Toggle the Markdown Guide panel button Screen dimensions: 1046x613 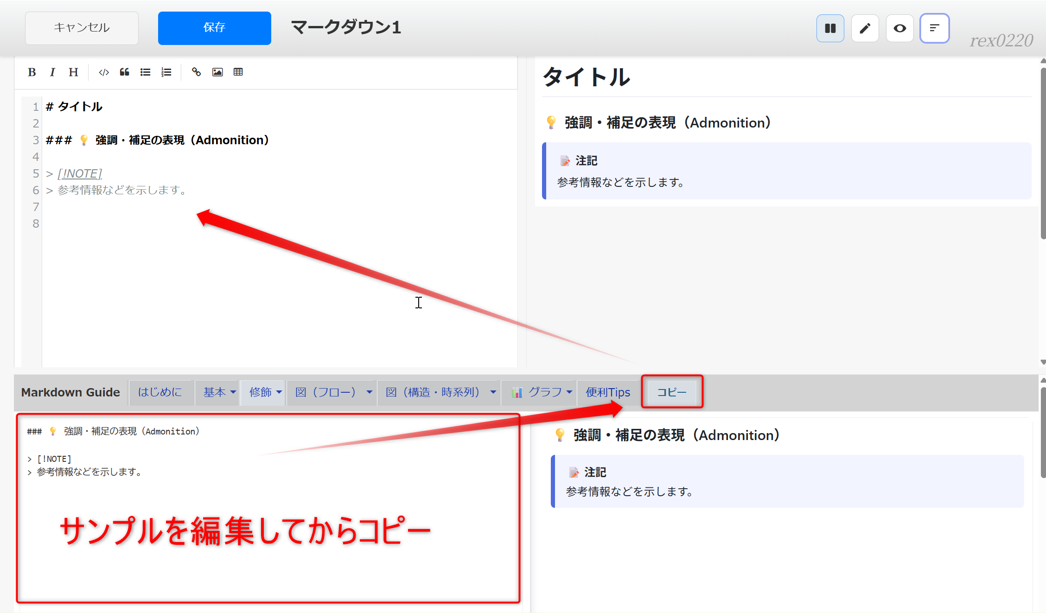pos(934,28)
